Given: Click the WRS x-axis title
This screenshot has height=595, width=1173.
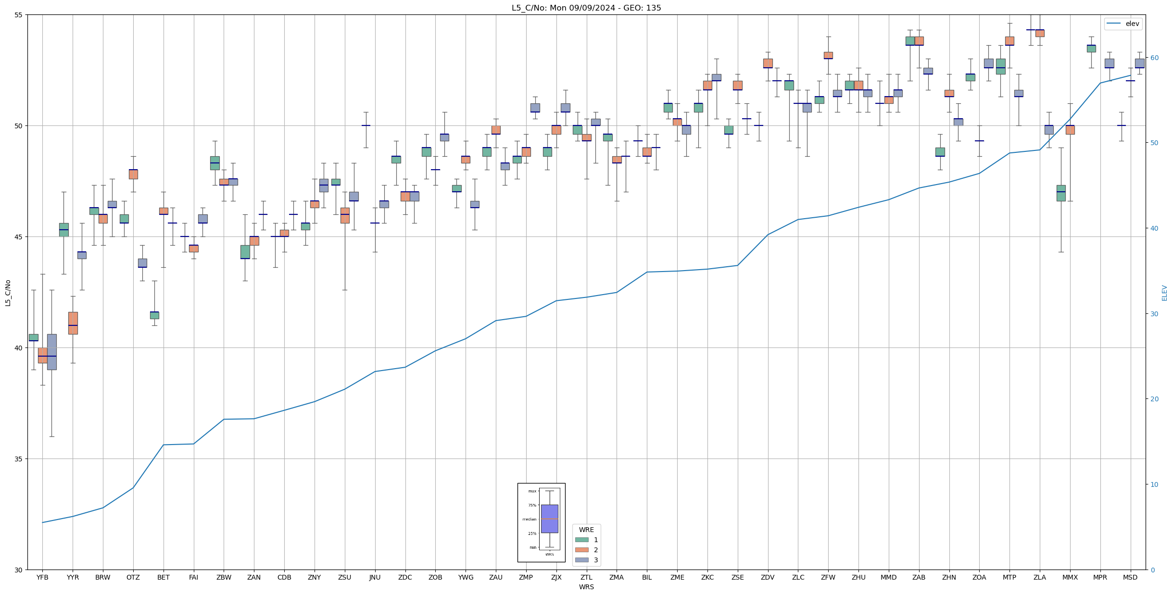Looking at the screenshot, I should (x=586, y=587).
